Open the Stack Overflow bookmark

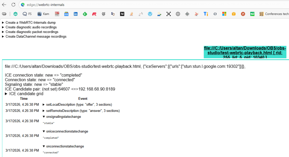point(131,14)
